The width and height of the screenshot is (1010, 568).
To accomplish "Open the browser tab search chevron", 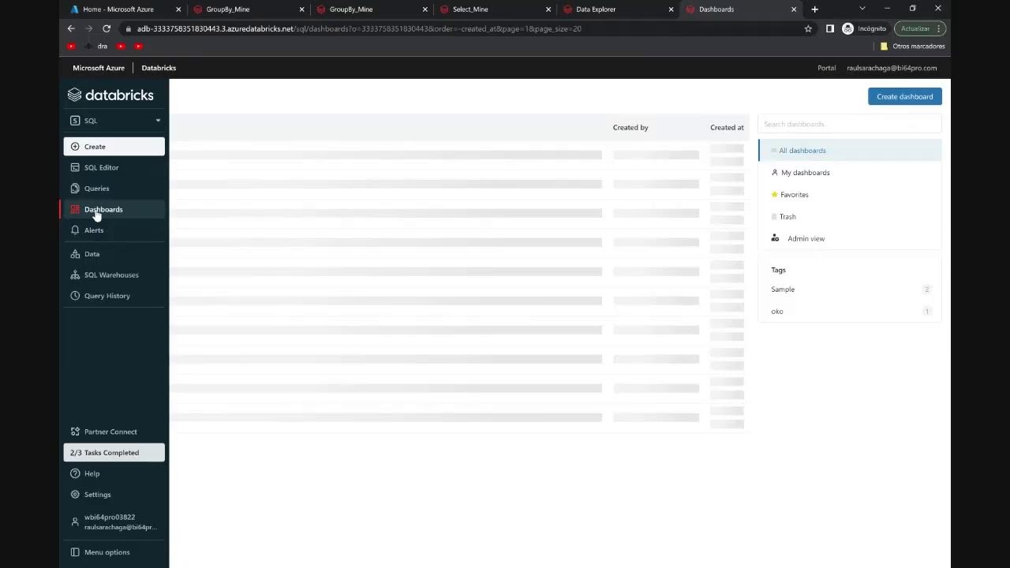I will 862,9.
